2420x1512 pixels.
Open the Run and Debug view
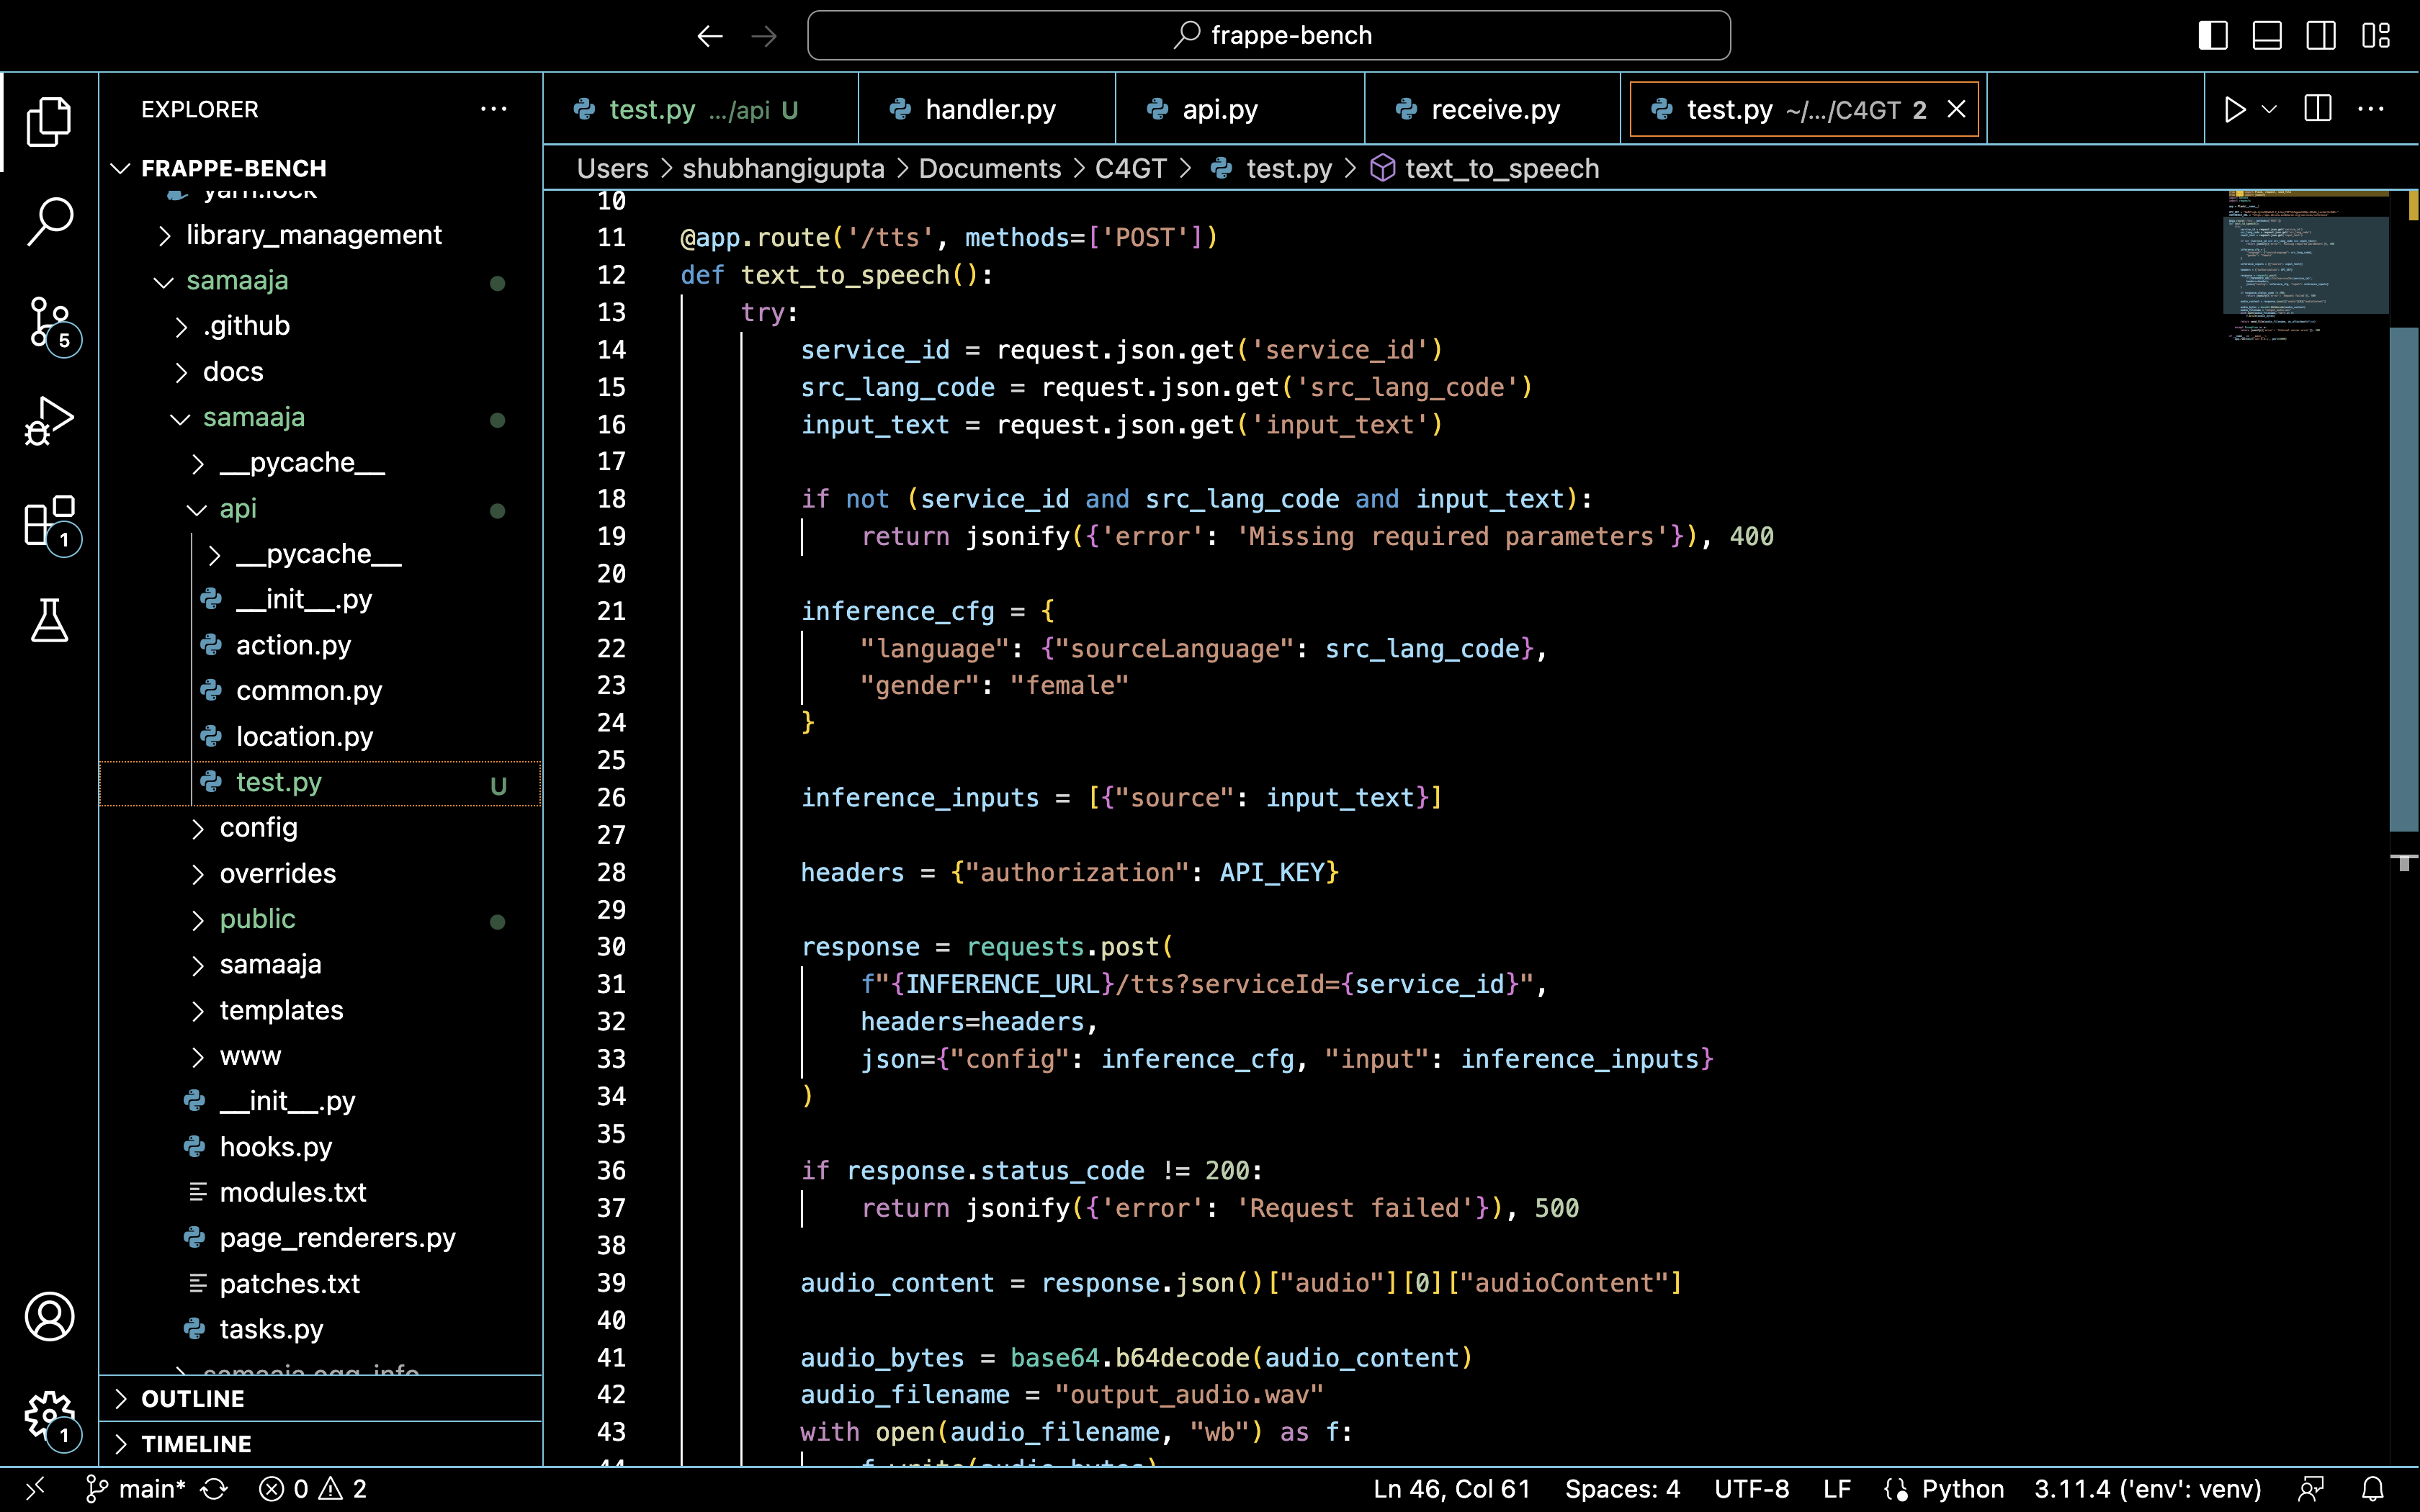pos(49,421)
